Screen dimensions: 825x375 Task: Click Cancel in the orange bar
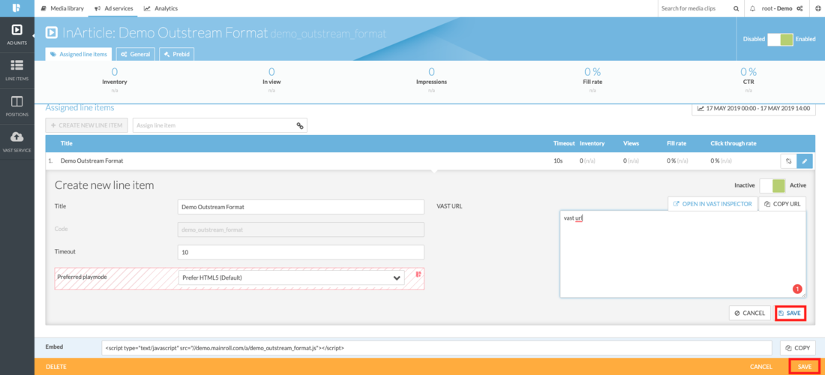[760, 367]
